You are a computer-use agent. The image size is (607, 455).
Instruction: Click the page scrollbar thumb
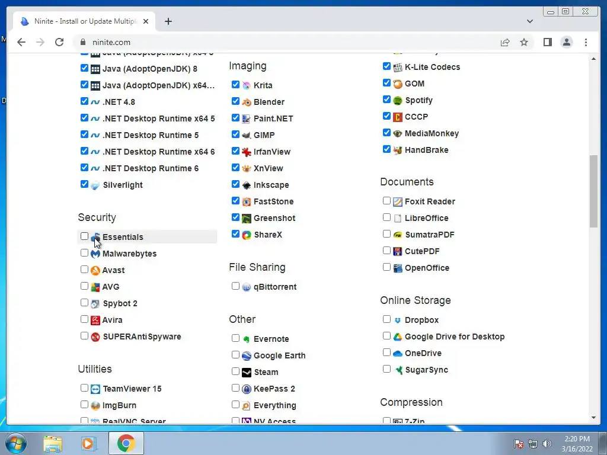point(593,191)
